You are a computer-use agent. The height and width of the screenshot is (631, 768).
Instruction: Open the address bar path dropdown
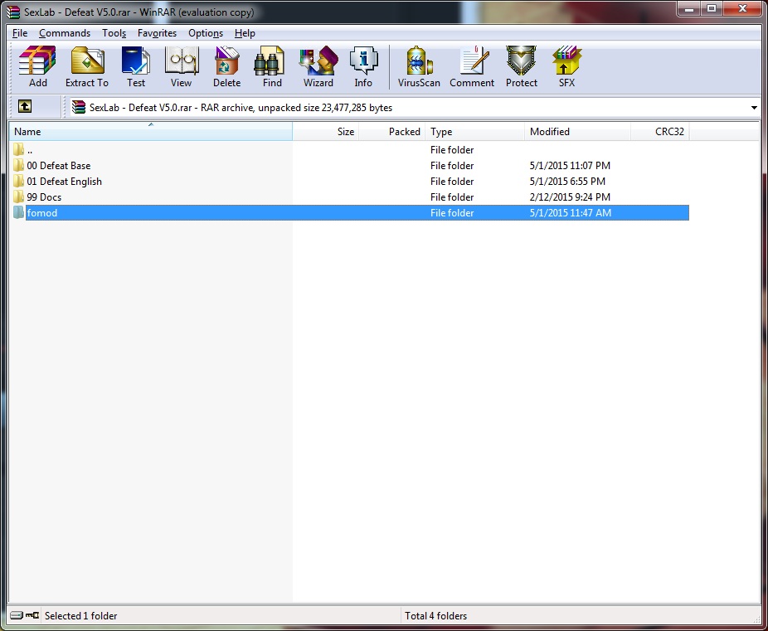click(754, 107)
